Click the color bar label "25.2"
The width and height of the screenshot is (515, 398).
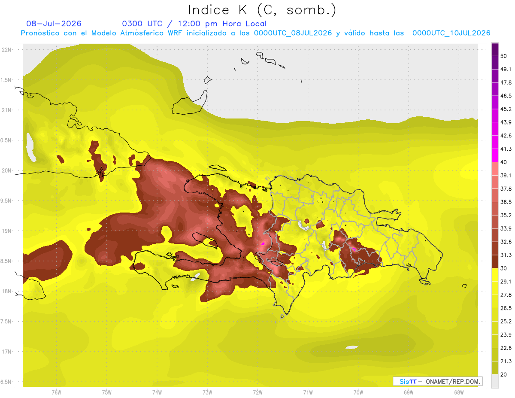(506, 322)
